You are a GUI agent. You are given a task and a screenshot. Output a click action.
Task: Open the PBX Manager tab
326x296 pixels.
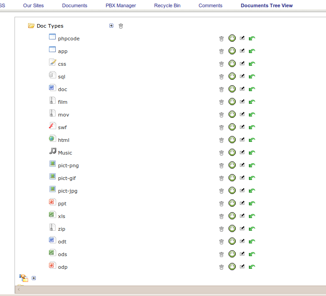point(121,5)
